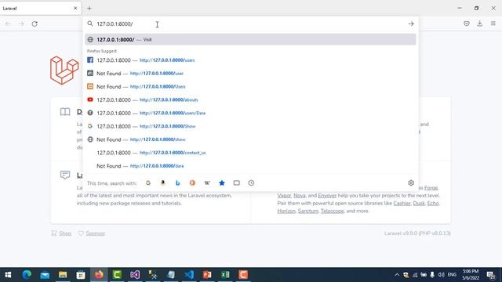Screen dimensions: 502x282
Task: Search in open Tabs icon
Action: (x=237, y=183)
